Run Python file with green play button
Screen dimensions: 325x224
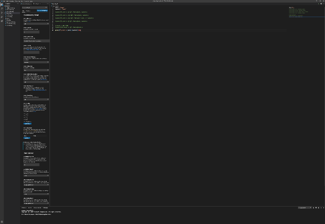tap(319, 4)
